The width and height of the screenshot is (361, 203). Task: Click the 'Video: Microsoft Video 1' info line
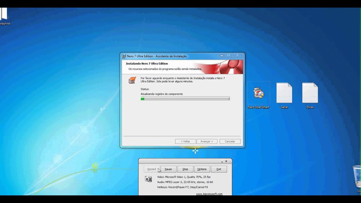click(x=184, y=177)
